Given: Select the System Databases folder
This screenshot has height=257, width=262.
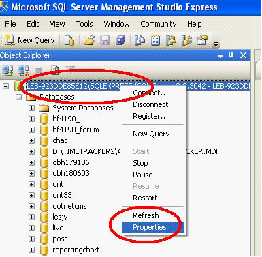Looking at the screenshot, I should coord(83,108).
